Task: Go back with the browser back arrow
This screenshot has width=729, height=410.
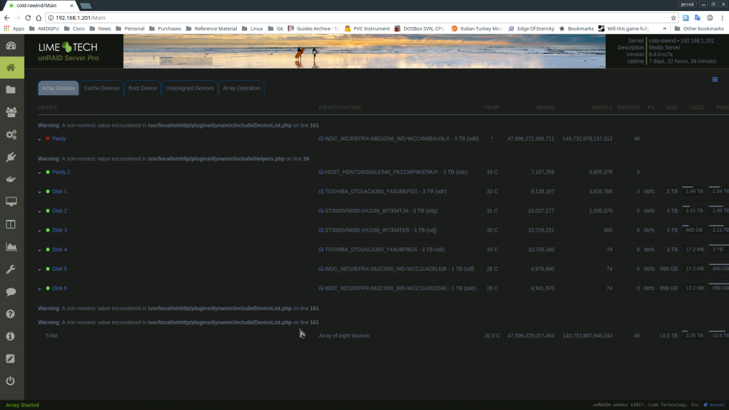Action: (x=7, y=17)
